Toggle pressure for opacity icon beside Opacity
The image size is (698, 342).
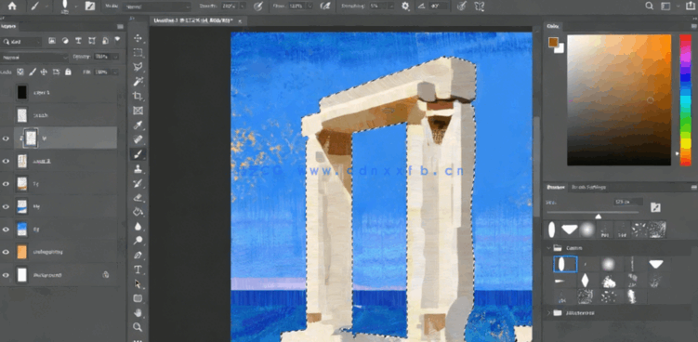(x=257, y=7)
